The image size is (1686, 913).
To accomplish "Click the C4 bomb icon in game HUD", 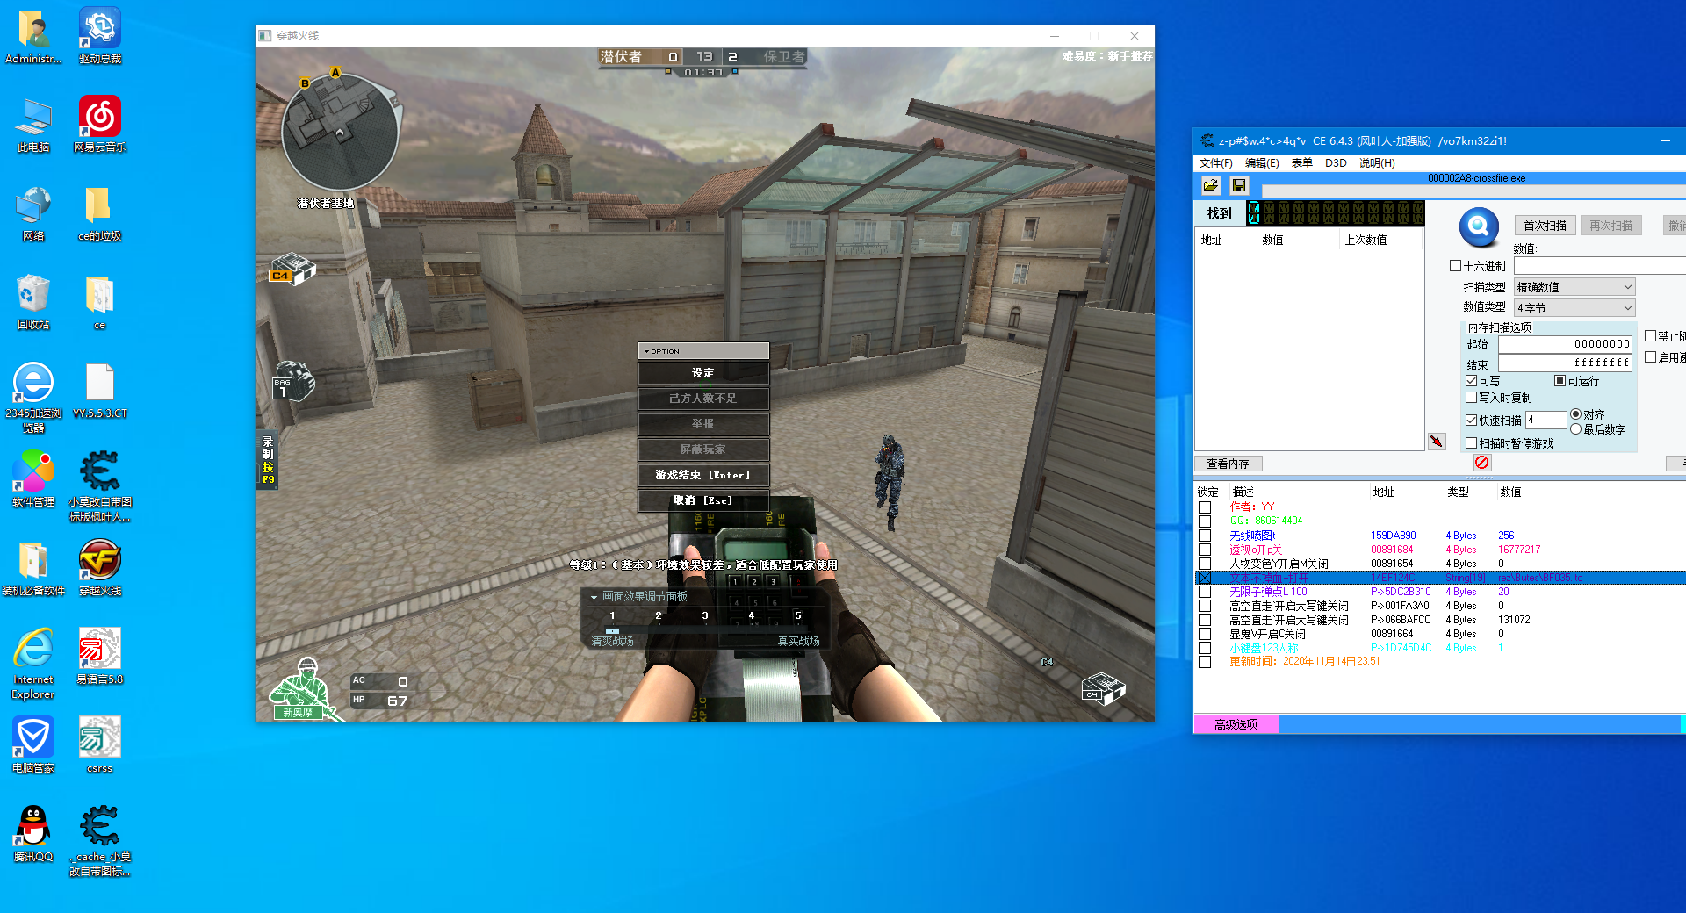I will [x=292, y=270].
